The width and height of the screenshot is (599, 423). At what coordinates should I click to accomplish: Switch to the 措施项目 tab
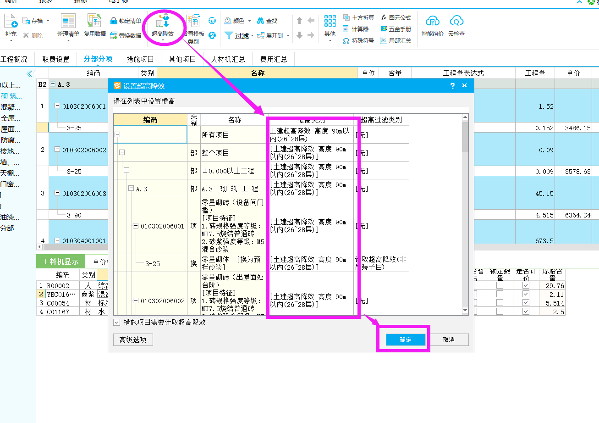(140, 59)
